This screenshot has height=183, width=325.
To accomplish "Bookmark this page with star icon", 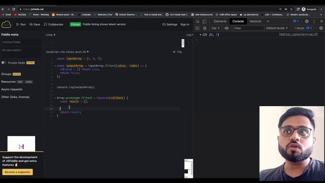I will coord(291,9).
